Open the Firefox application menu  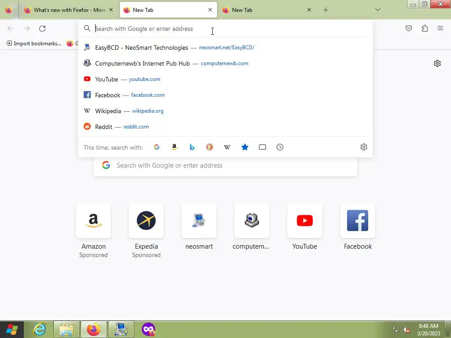click(x=440, y=28)
